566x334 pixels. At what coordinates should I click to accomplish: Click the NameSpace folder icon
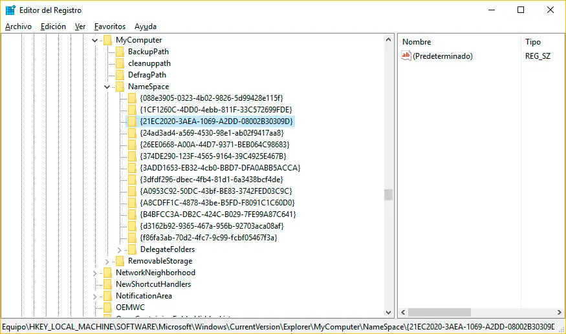coord(120,87)
